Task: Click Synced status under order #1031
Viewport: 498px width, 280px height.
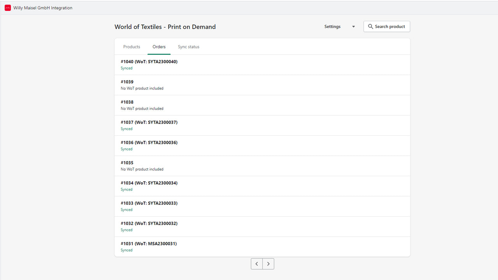Action: [x=126, y=250]
